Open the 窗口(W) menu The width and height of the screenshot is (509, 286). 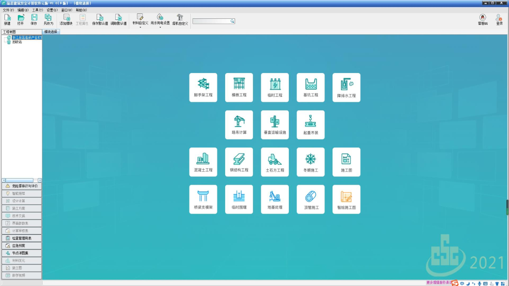[x=67, y=10]
